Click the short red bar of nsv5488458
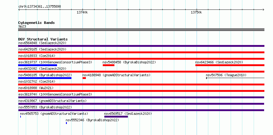 point(109,65)
